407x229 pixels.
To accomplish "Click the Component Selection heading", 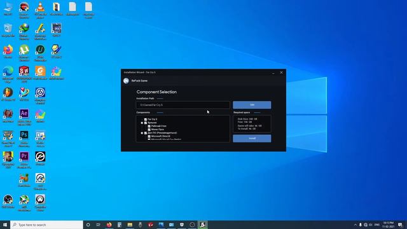I will coord(156,92).
